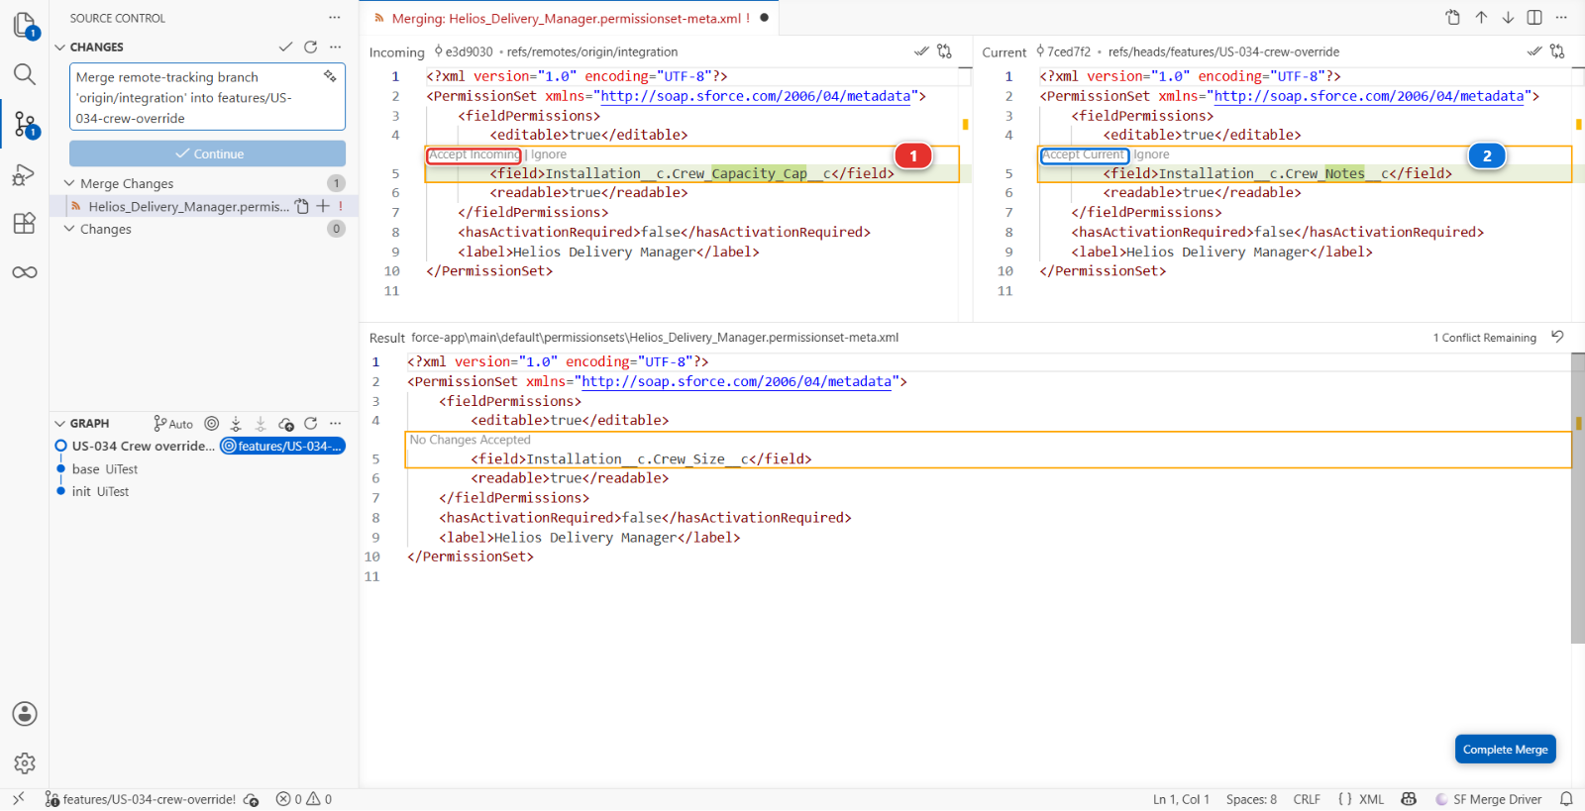Click compare icon in Current header
This screenshot has height=811, width=1585.
[x=1557, y=51]
